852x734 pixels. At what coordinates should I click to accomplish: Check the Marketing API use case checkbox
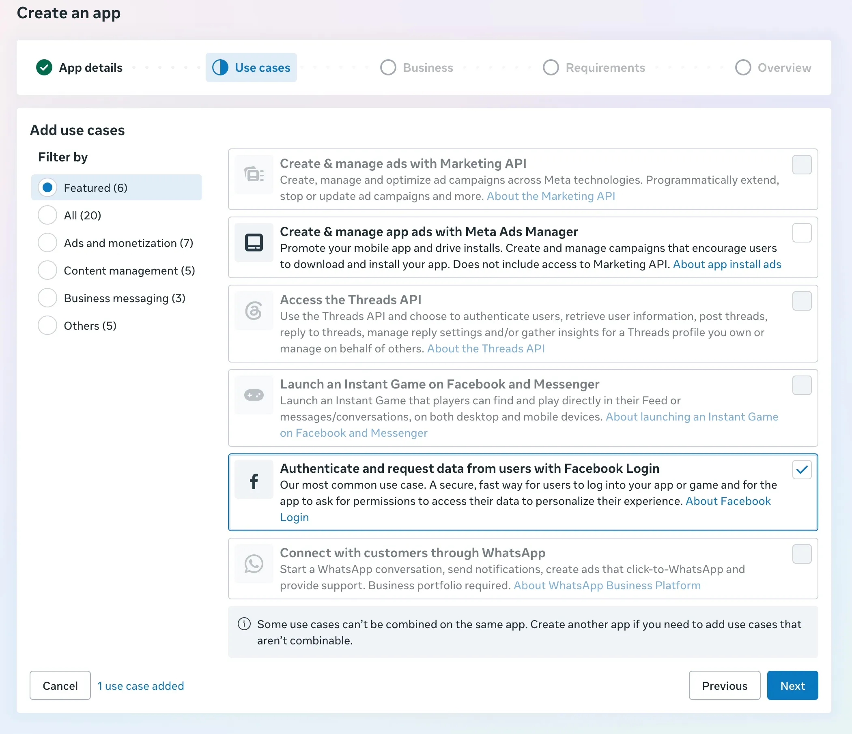pos(802,165)
